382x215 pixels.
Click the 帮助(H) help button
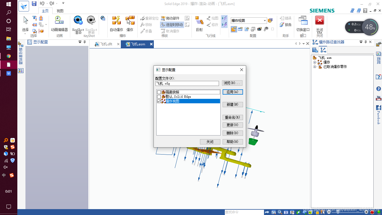pos(233,142)
